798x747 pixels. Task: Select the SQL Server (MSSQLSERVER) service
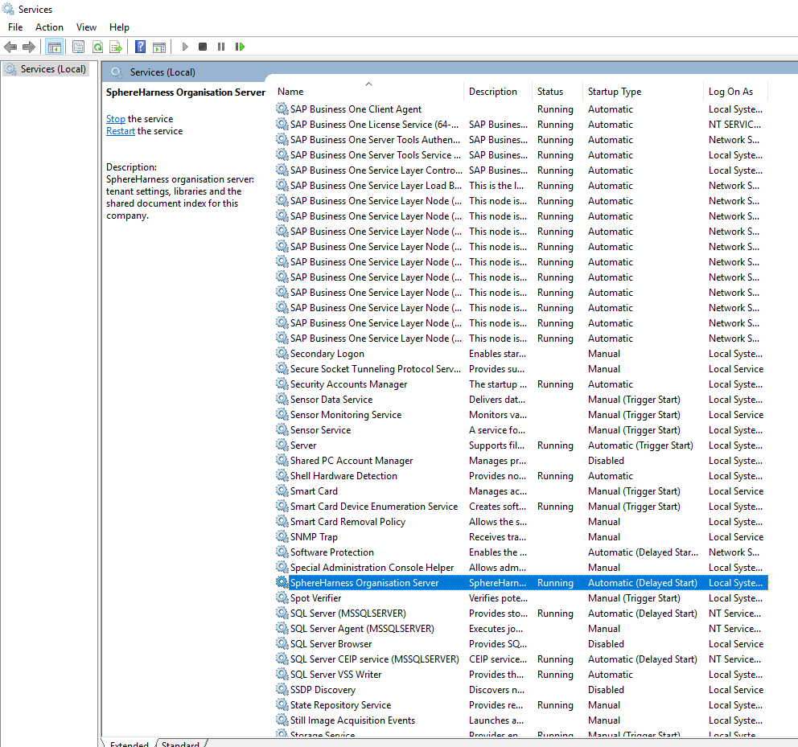pyautogui.click(x=521, y=614)
